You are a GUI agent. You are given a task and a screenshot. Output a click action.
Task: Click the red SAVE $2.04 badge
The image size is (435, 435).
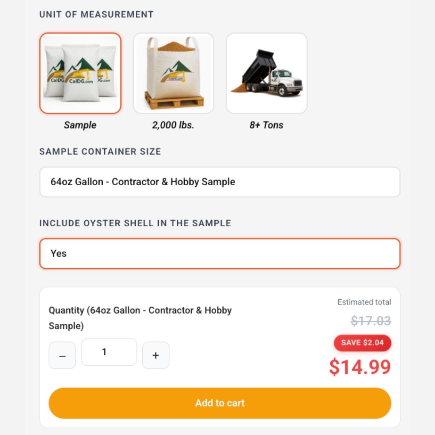(362, 343)
